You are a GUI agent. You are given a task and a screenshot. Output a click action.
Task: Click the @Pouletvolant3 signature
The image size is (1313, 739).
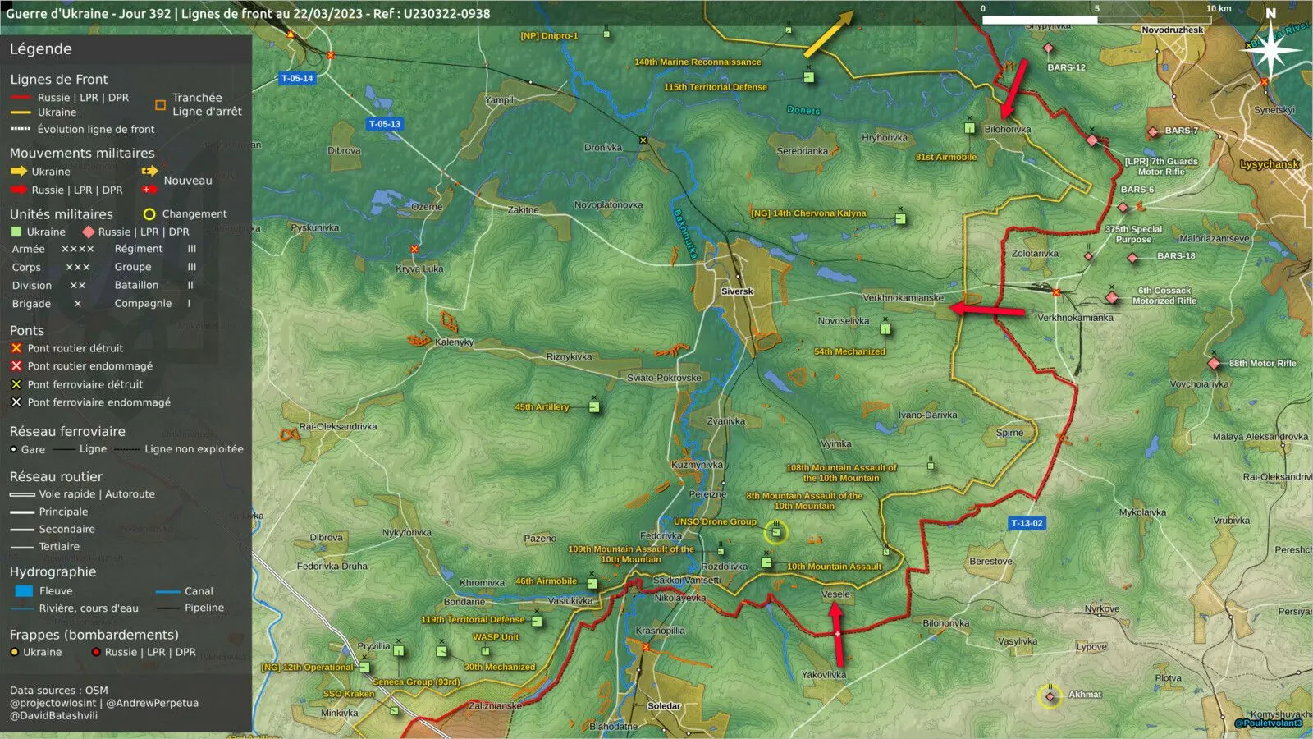1268,723
